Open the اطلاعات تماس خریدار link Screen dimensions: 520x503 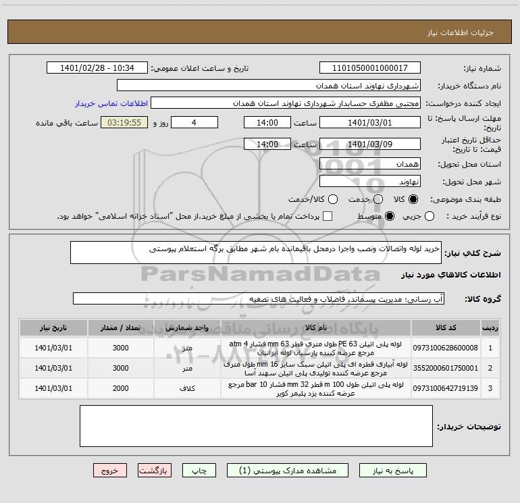[111, 103]
